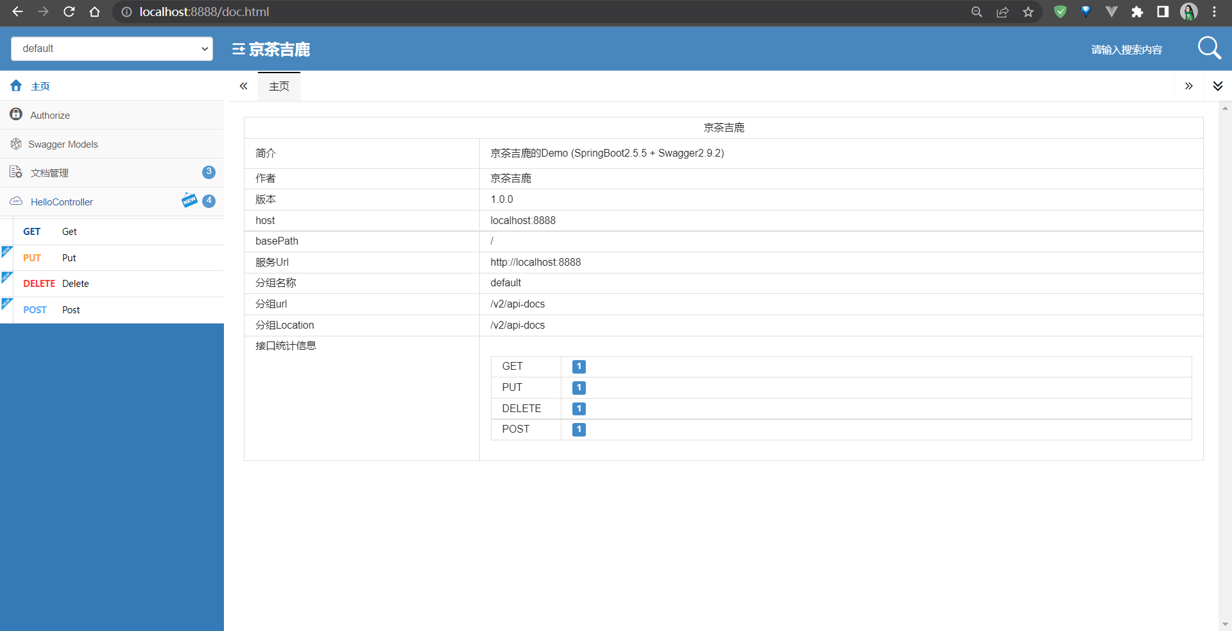Image resolution: width=1232 pixels, height=631 pixels.
Task: Click the host value localhost:8888
Action: point(523,220)
